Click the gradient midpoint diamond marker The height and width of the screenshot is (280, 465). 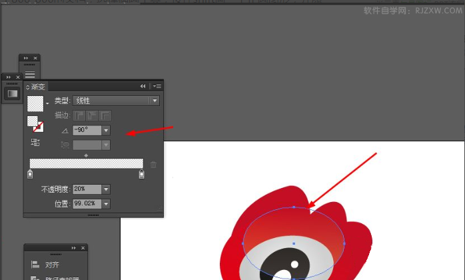coord(86,155)
